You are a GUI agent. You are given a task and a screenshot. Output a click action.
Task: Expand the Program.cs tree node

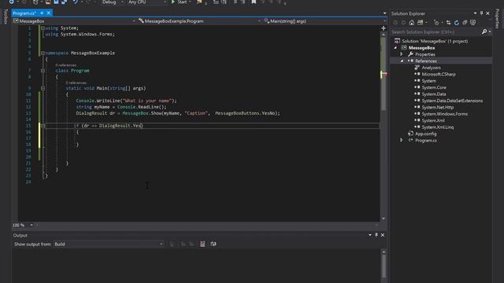(401, 140)
